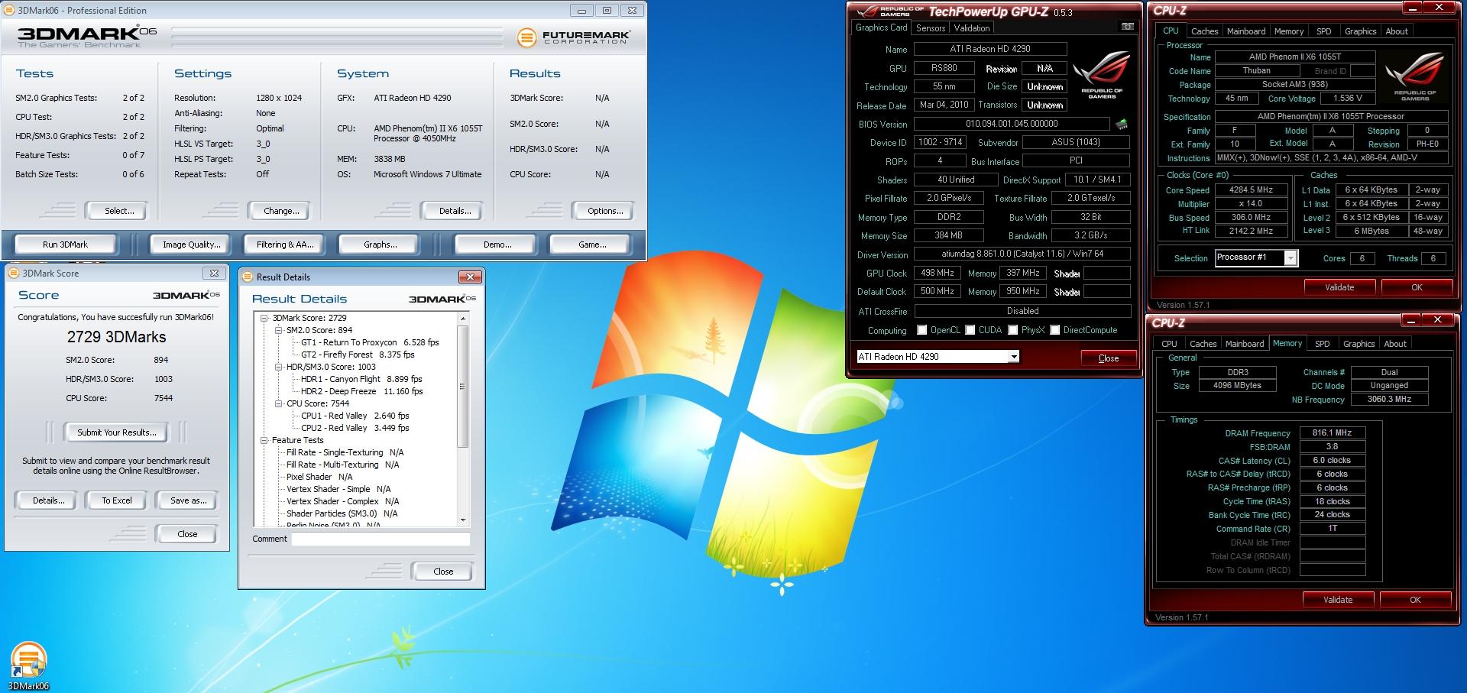Select GT1 - Return To Proxycon row

click(370, 342)
